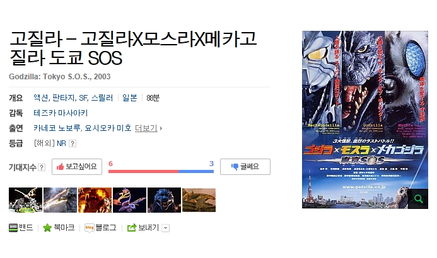Open the magnifier on the poster
437x258 pixels.
pyautogui.click(x=418, y=198)
